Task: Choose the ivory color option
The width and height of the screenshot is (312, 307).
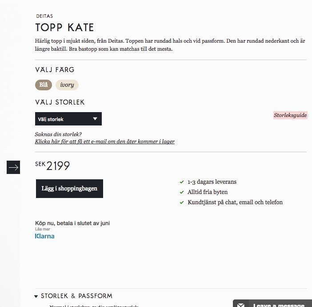Action: pyautogui.click(x=67, y=85)
